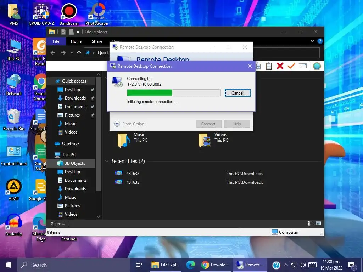Collapse the Recent files (2) section
The image size is (363, 272).
107,161
